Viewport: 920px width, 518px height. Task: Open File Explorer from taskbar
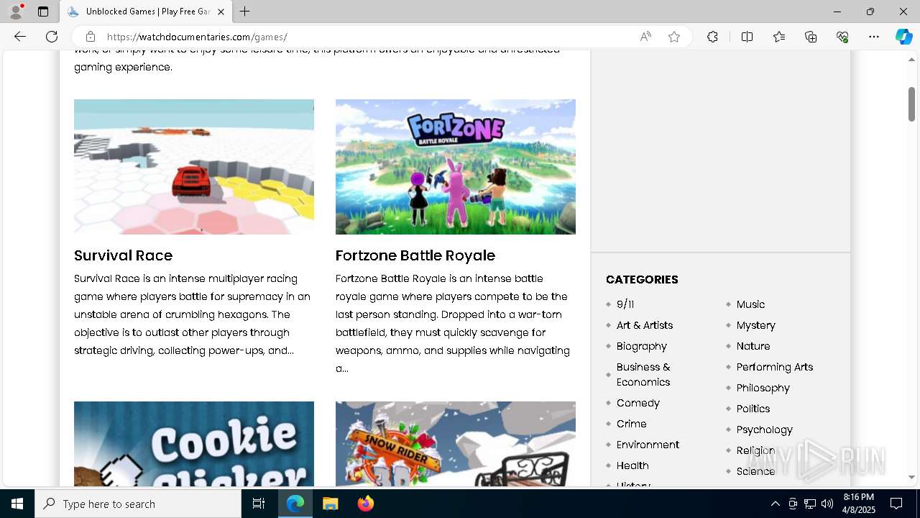click(330, 504)
